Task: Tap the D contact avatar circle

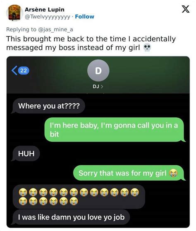Action: [x=98, y=71]
